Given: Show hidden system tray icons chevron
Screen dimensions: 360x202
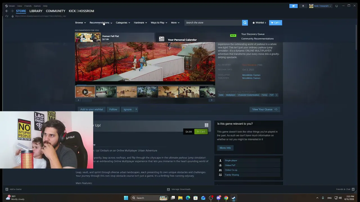Looking at the screenshot, I should coord(317,198).
